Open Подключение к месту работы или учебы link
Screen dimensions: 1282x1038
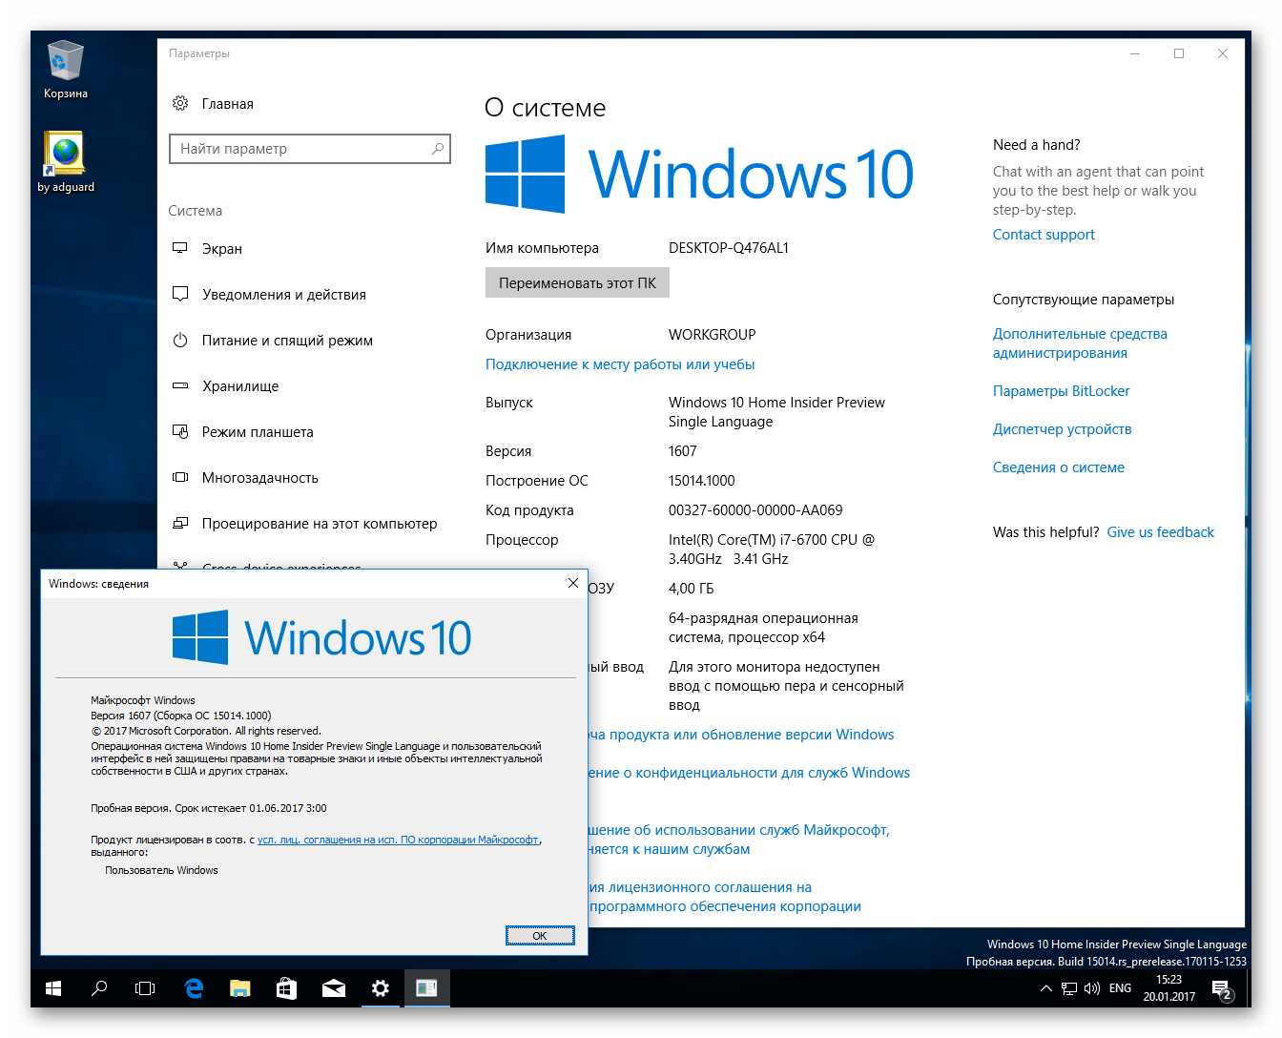[x=620, y=363]
